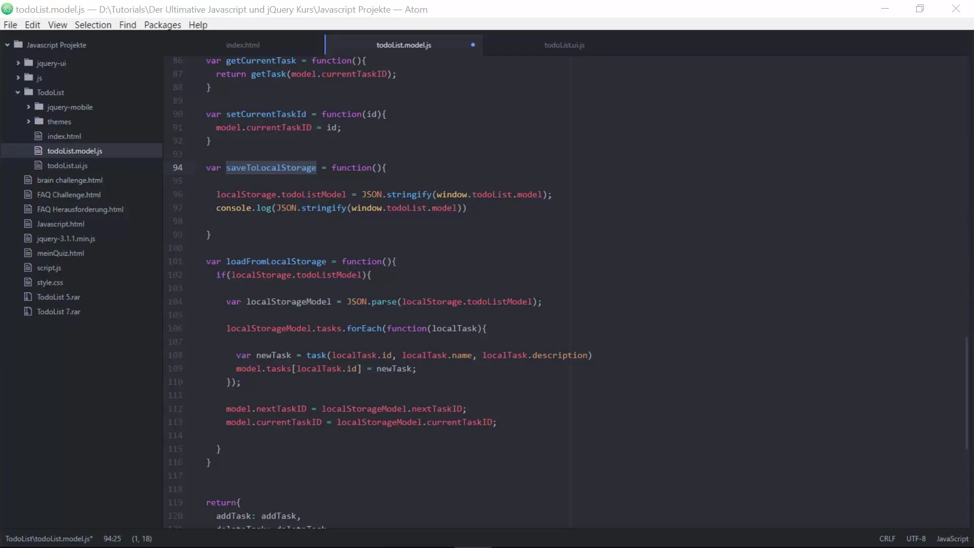Click the js folder icon
The height and width of the screenshot is (548, 974).
29,78
